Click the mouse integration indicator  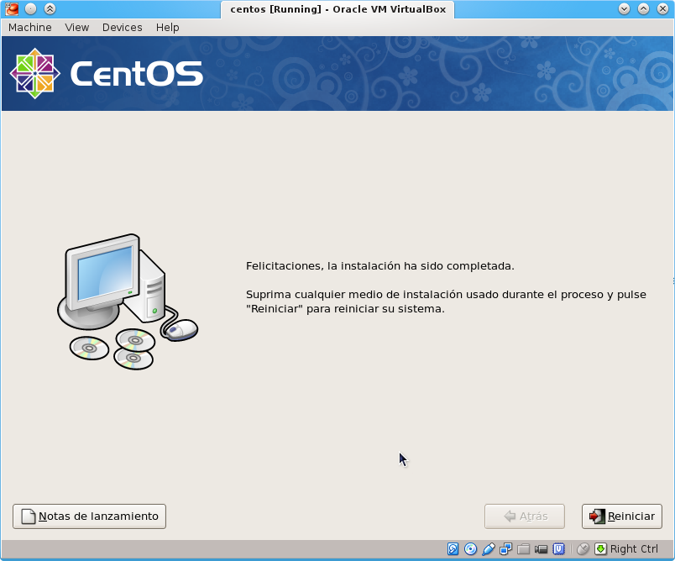pyautogui.click(x=583, y=549)
